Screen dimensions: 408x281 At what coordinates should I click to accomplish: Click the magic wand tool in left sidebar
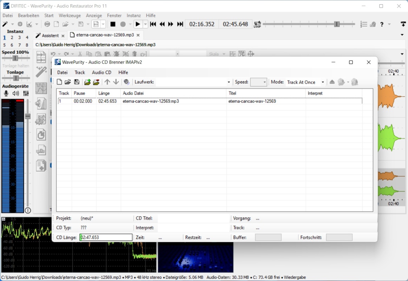(x=41, y=72)
